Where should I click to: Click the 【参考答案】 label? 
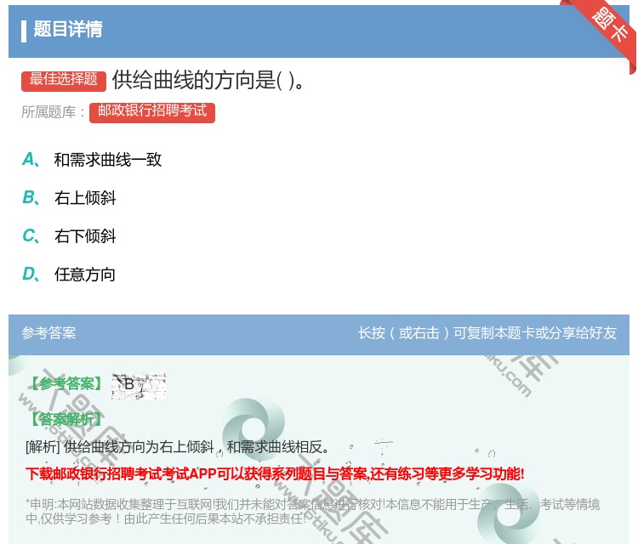66,383
